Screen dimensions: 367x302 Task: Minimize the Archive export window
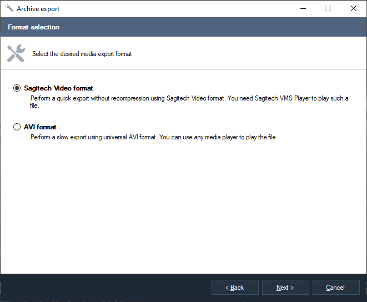tap(303, 9)
